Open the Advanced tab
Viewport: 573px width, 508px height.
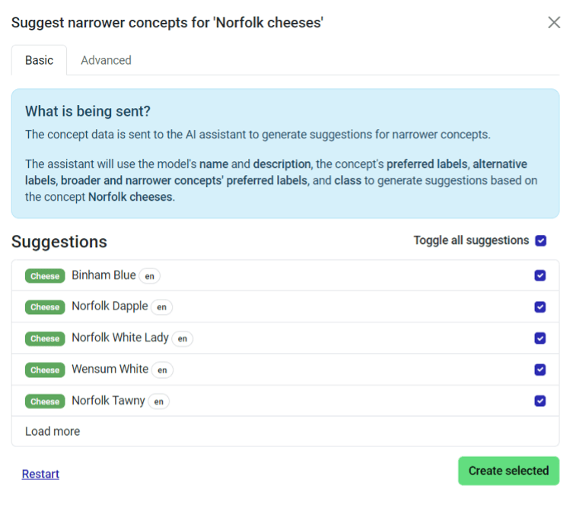106,60
